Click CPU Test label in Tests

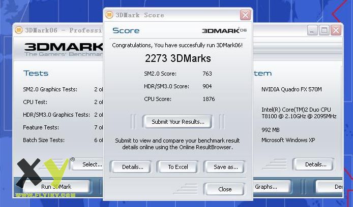(x=35, y=102)
